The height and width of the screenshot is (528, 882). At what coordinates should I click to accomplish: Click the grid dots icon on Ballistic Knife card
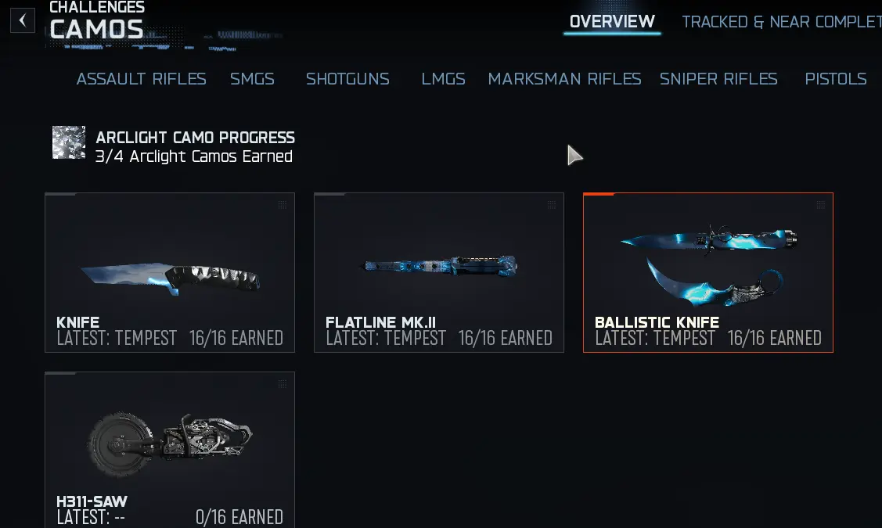[821, 205]
